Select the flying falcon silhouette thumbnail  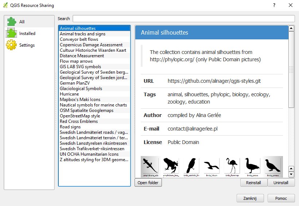click(211, 167)
